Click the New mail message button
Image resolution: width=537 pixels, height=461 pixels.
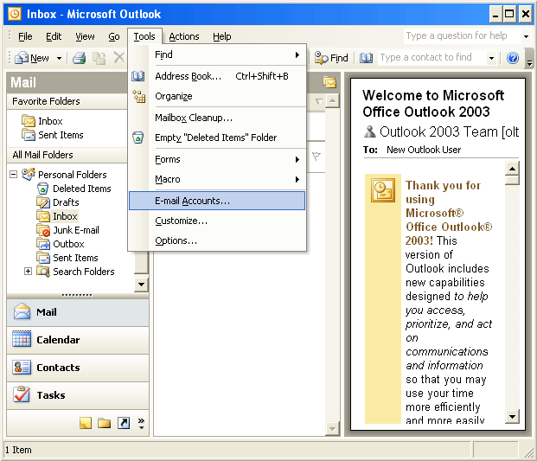pyautogui.click(x=34, y=58)
